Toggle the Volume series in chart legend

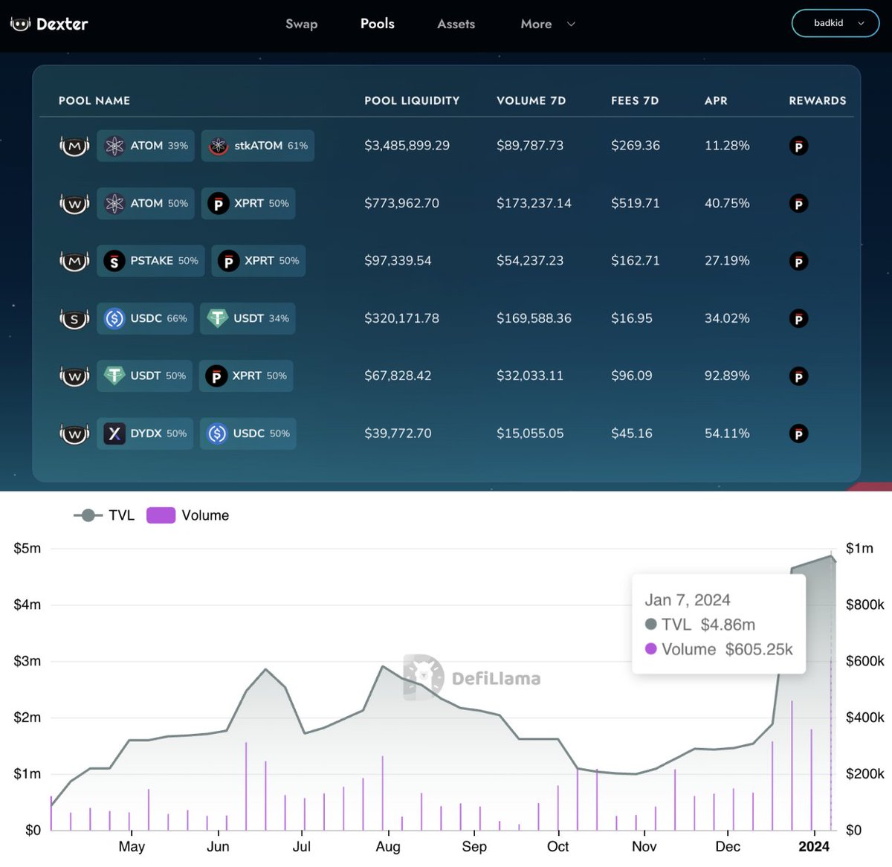pos(188,515)
